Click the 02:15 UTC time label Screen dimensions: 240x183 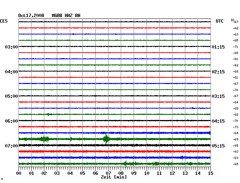point(218,72)
